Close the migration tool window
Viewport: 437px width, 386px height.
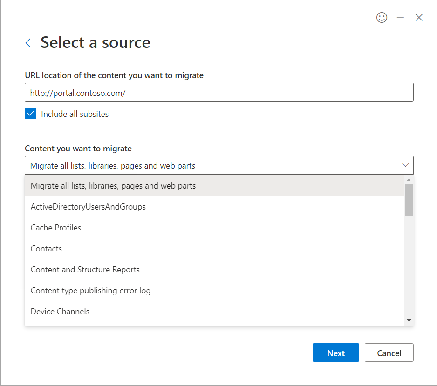point(419,18)
